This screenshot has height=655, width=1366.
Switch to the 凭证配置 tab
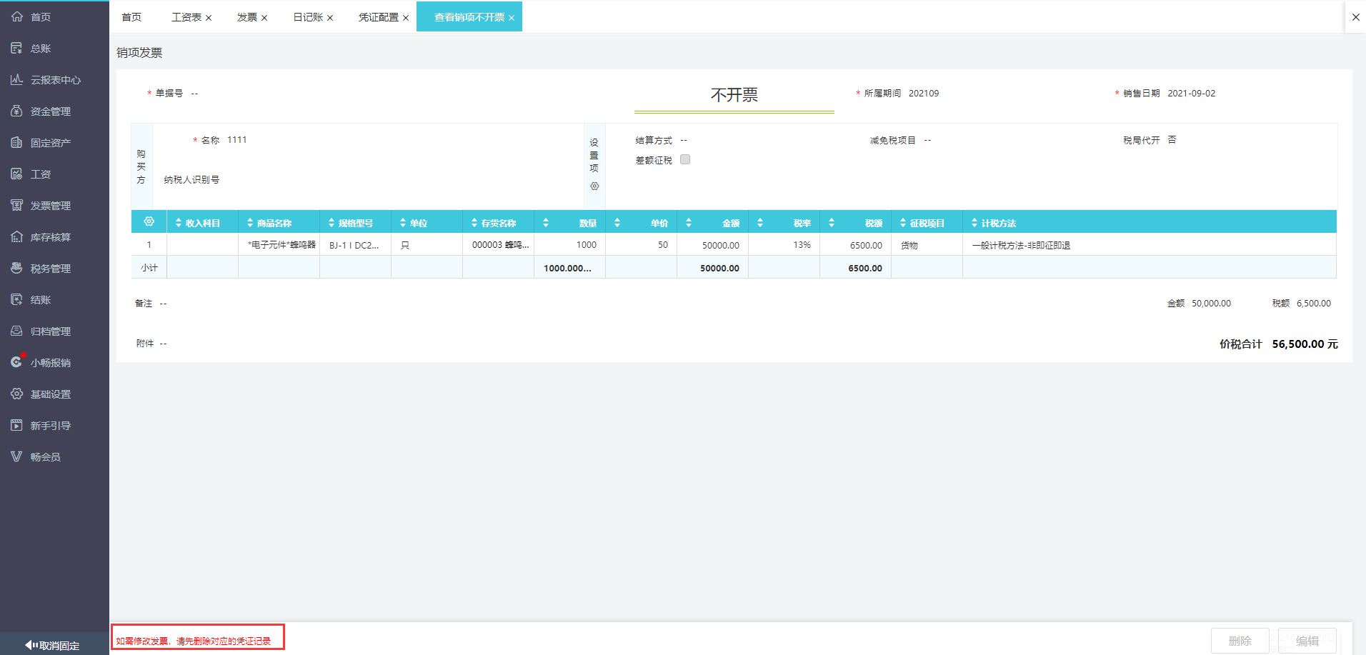(x=378, y=17)
